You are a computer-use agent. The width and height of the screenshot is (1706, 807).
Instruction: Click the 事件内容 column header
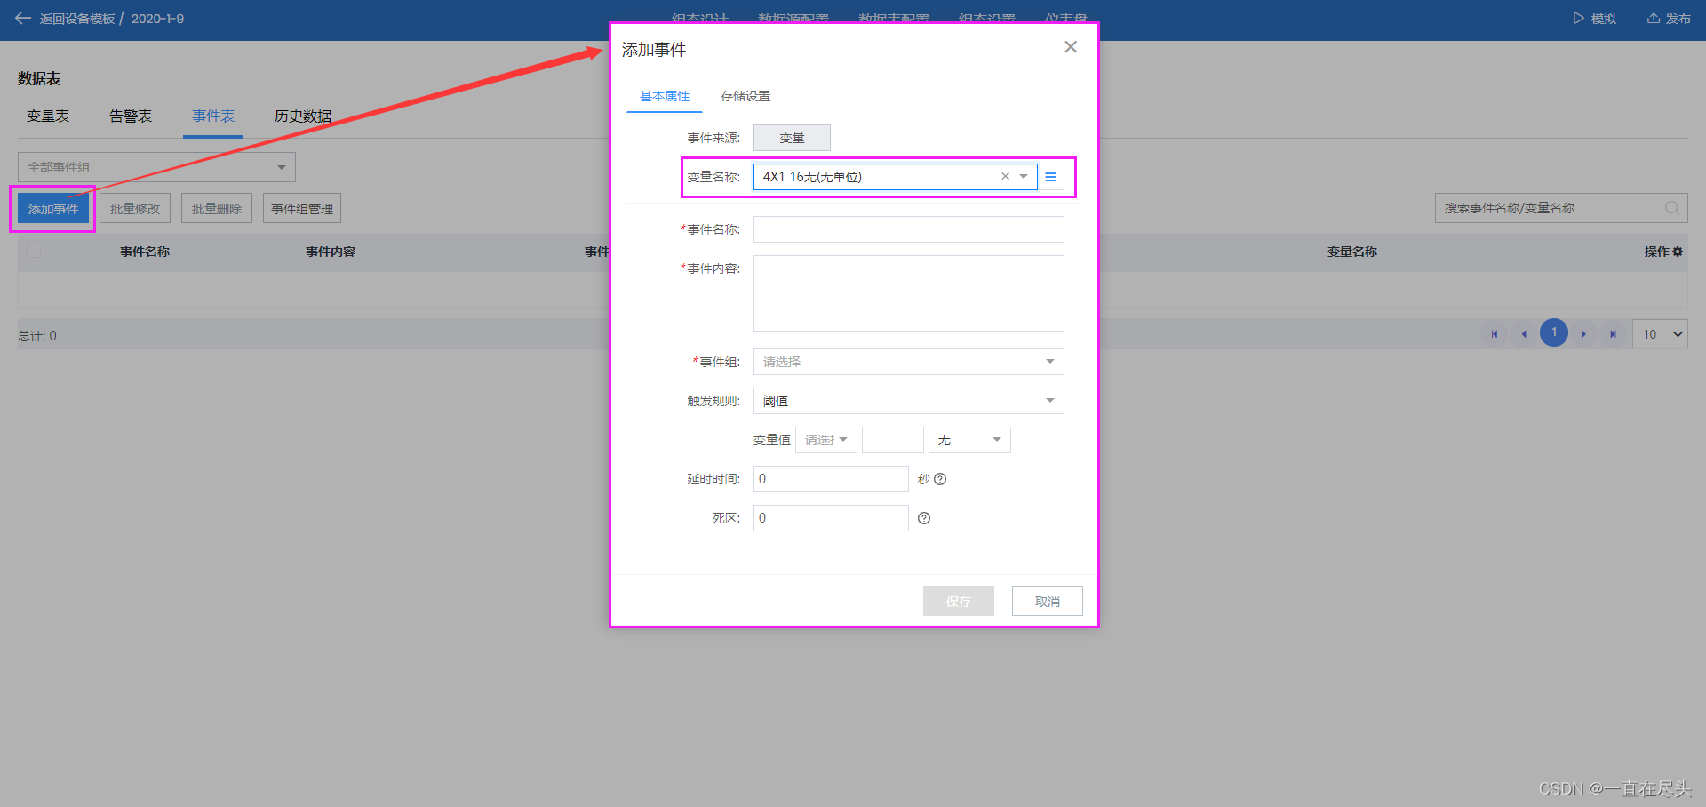(331, 252)
